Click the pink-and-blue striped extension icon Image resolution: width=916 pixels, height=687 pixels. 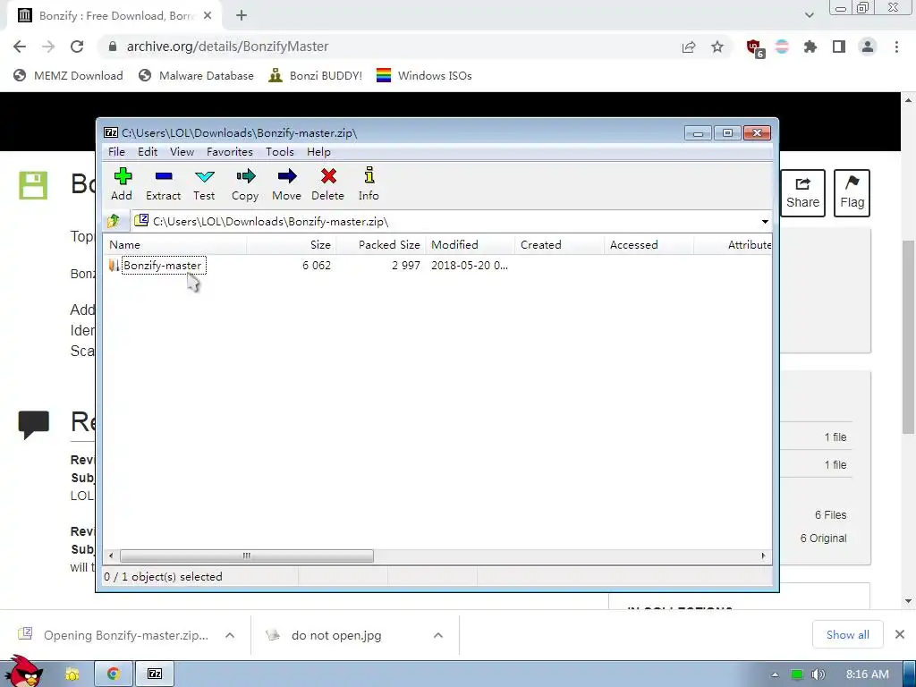click(x=782, y=47)
